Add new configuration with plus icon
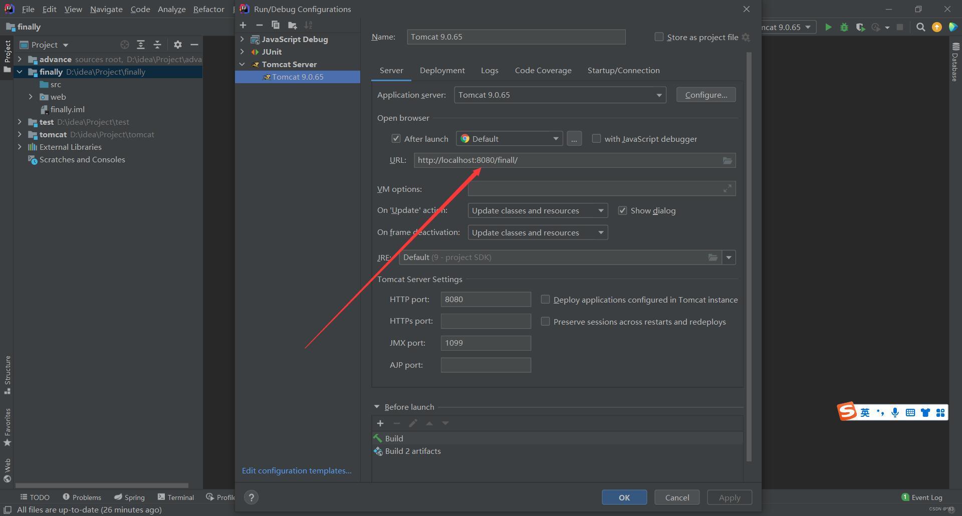 click(243, 25)
